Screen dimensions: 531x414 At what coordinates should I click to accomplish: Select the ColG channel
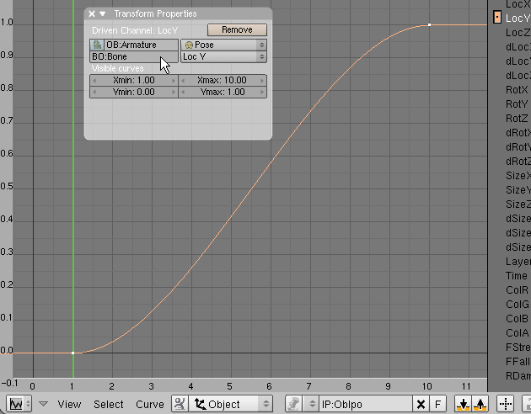518,305
